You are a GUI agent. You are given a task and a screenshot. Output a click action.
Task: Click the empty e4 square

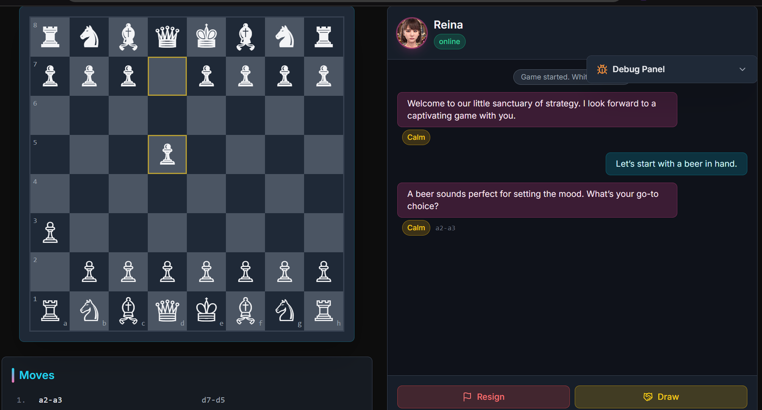tap(206, 194)
